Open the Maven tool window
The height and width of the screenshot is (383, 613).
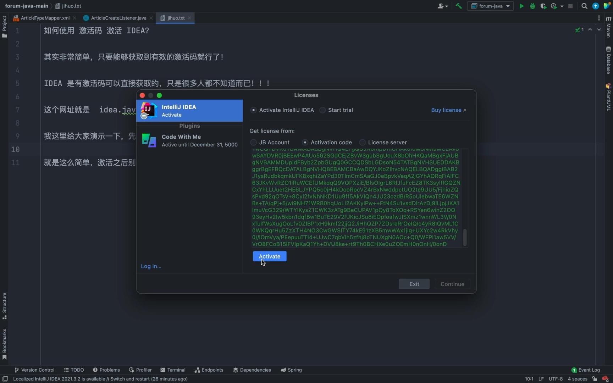pyautogui.click(x=608, y=27)
